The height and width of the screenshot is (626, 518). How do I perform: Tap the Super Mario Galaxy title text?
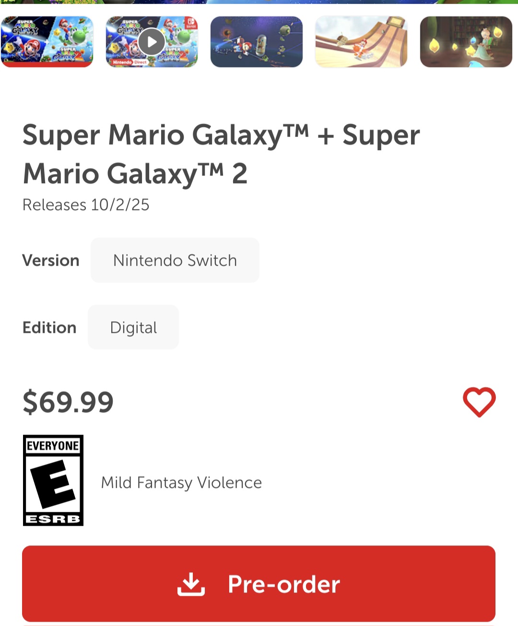tap(221, 154)
